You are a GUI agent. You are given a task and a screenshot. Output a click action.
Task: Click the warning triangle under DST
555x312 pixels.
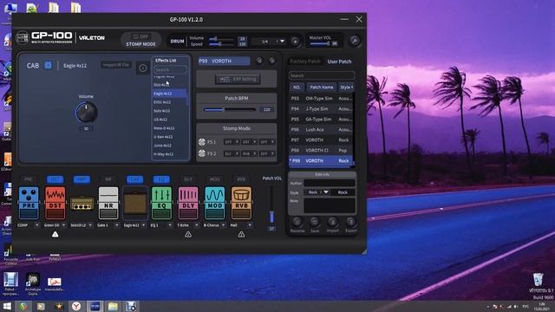(x=55, y=234)
